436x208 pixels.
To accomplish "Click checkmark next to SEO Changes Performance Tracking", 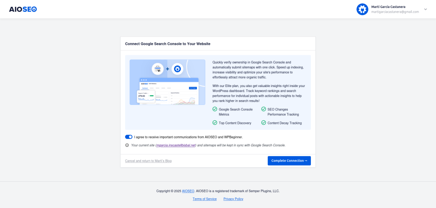I will click(264, 109).
